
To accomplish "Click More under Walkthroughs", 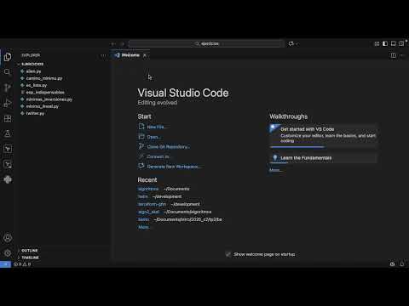I will (275, 170).
